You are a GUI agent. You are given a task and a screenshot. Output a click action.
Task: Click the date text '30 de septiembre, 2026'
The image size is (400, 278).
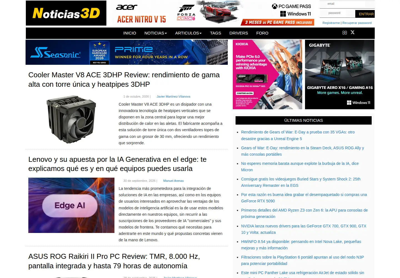pyautogui.click(x=139, y=181)
